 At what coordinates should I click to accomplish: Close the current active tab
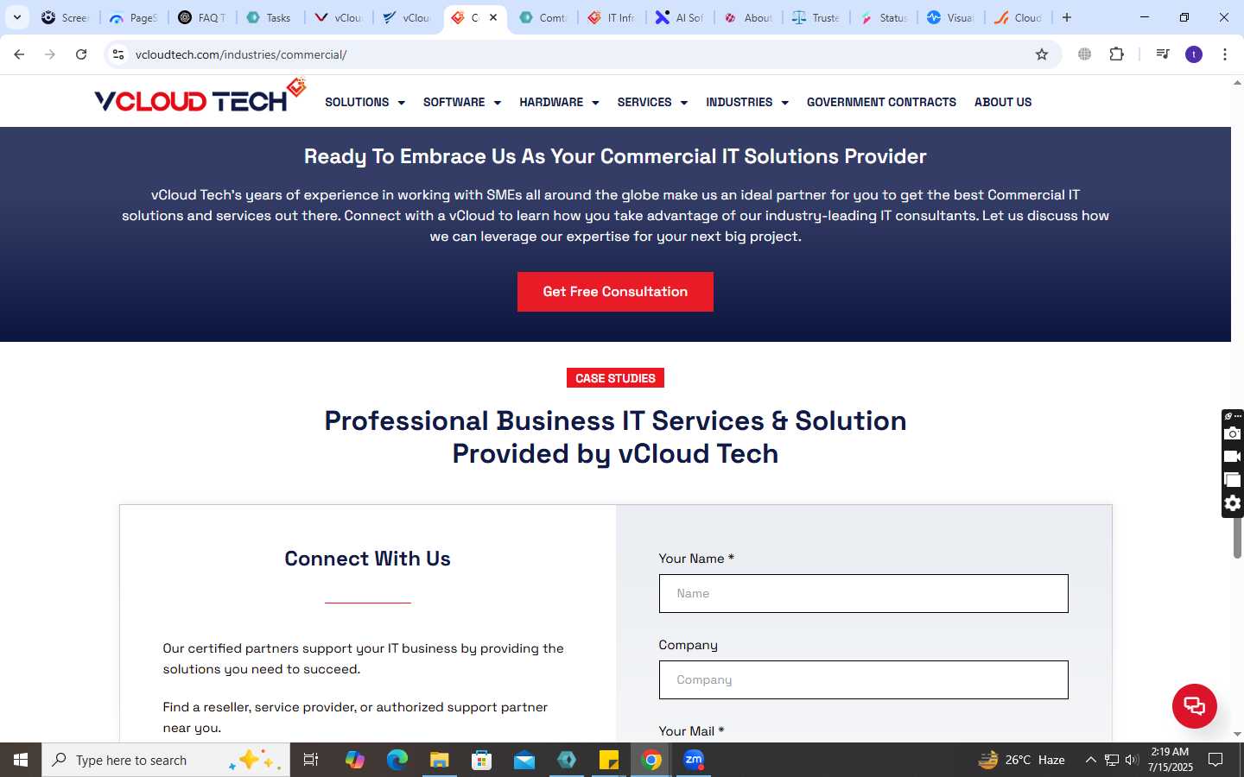click(493, 17)
